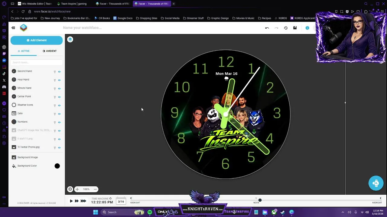Click the blue sync-to-watch button
The height and width of the screenshot is (217, 387).
[376, 183]
